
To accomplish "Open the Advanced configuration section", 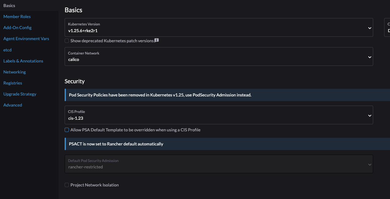I will 13,105.
